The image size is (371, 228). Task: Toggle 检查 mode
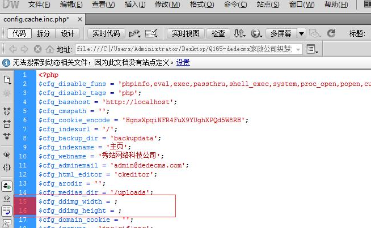[x=218, y=33]
